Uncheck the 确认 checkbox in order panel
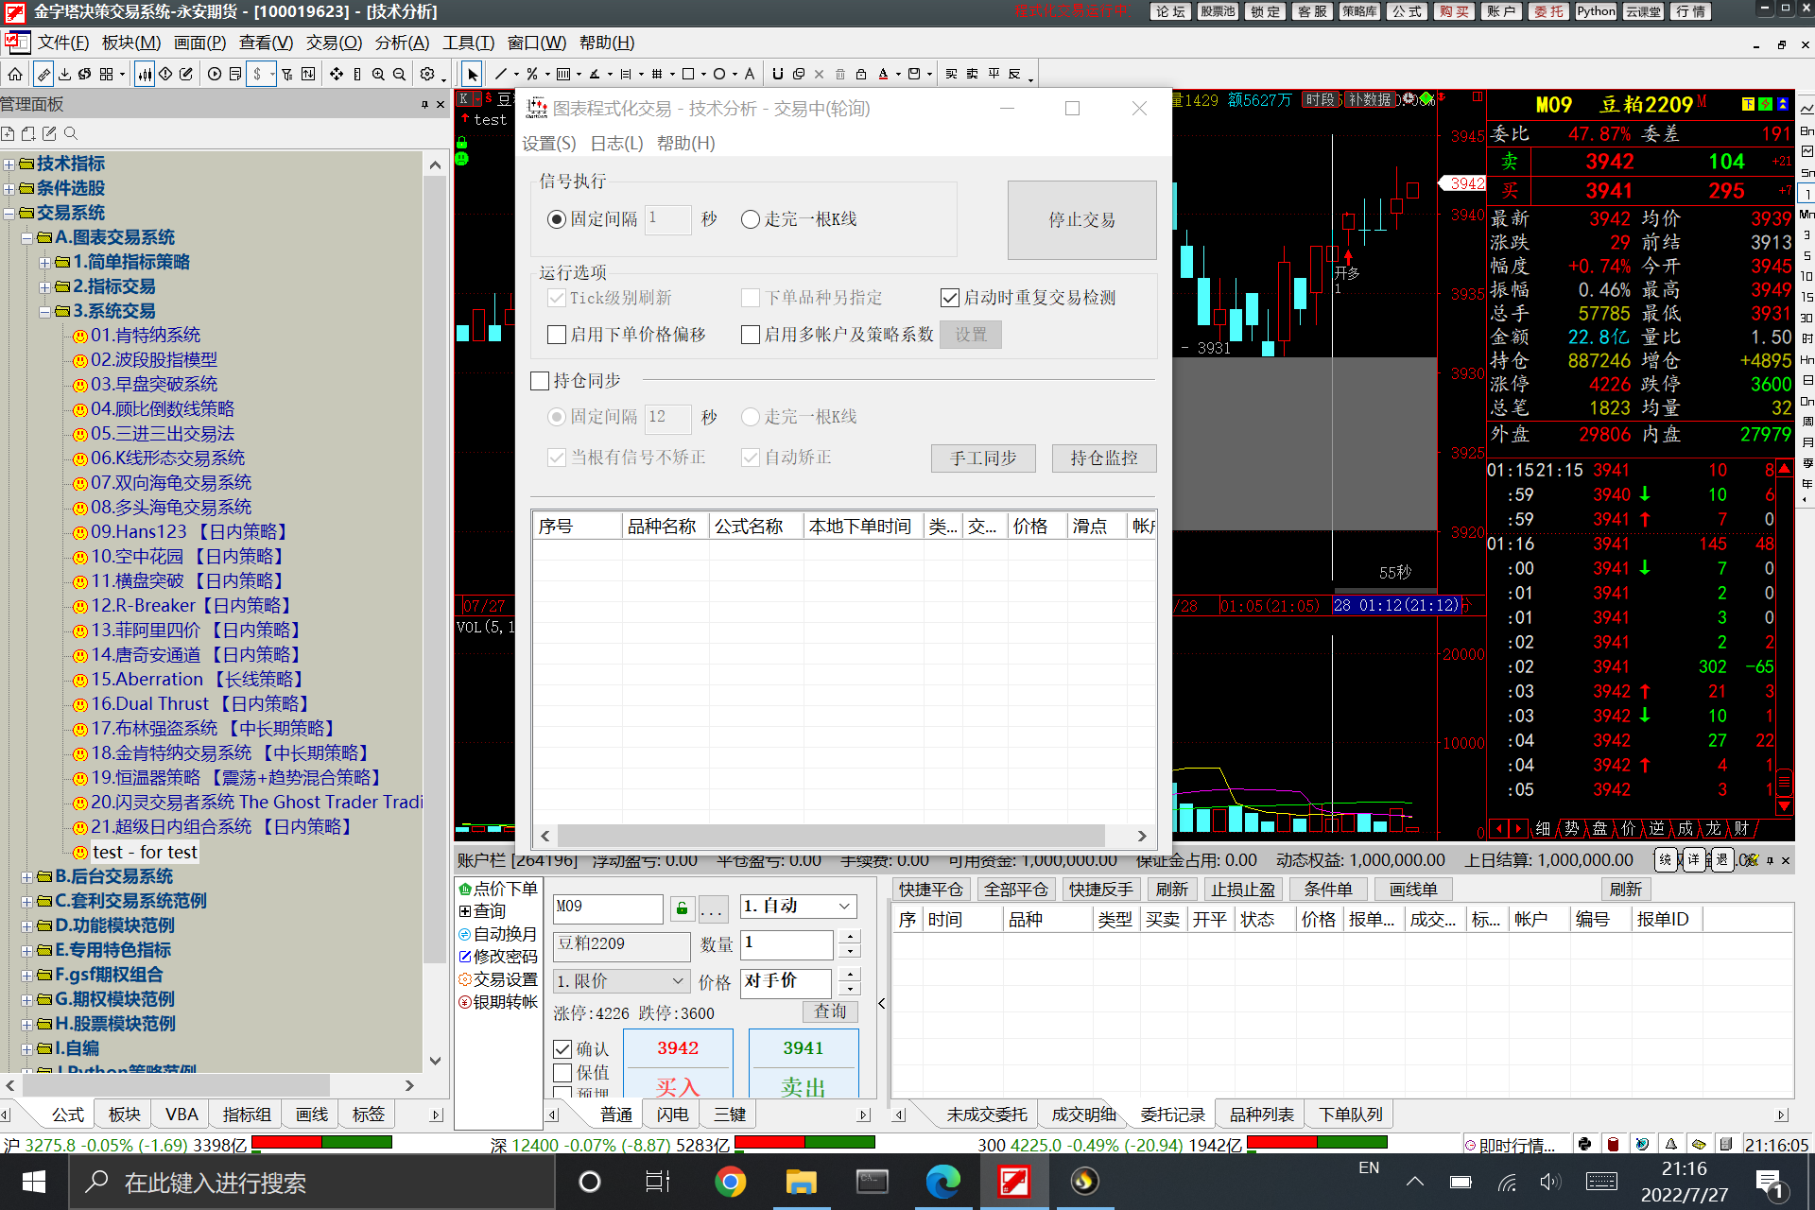 click(x=562, y=1049)
